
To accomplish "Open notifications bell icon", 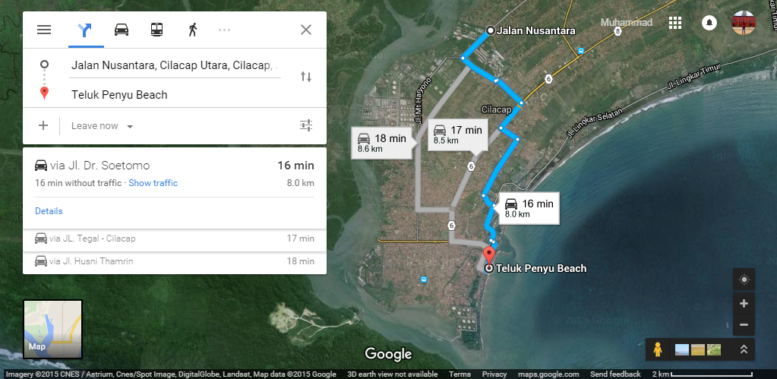I will (x=709, y=23).
